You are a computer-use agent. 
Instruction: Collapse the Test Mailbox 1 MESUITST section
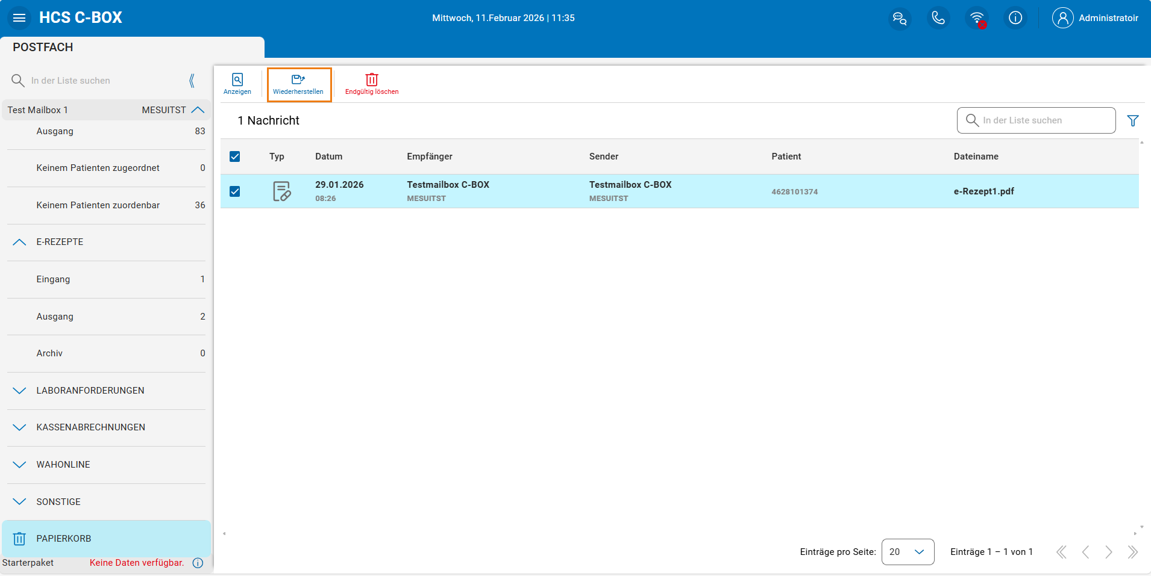coord(198,110)
